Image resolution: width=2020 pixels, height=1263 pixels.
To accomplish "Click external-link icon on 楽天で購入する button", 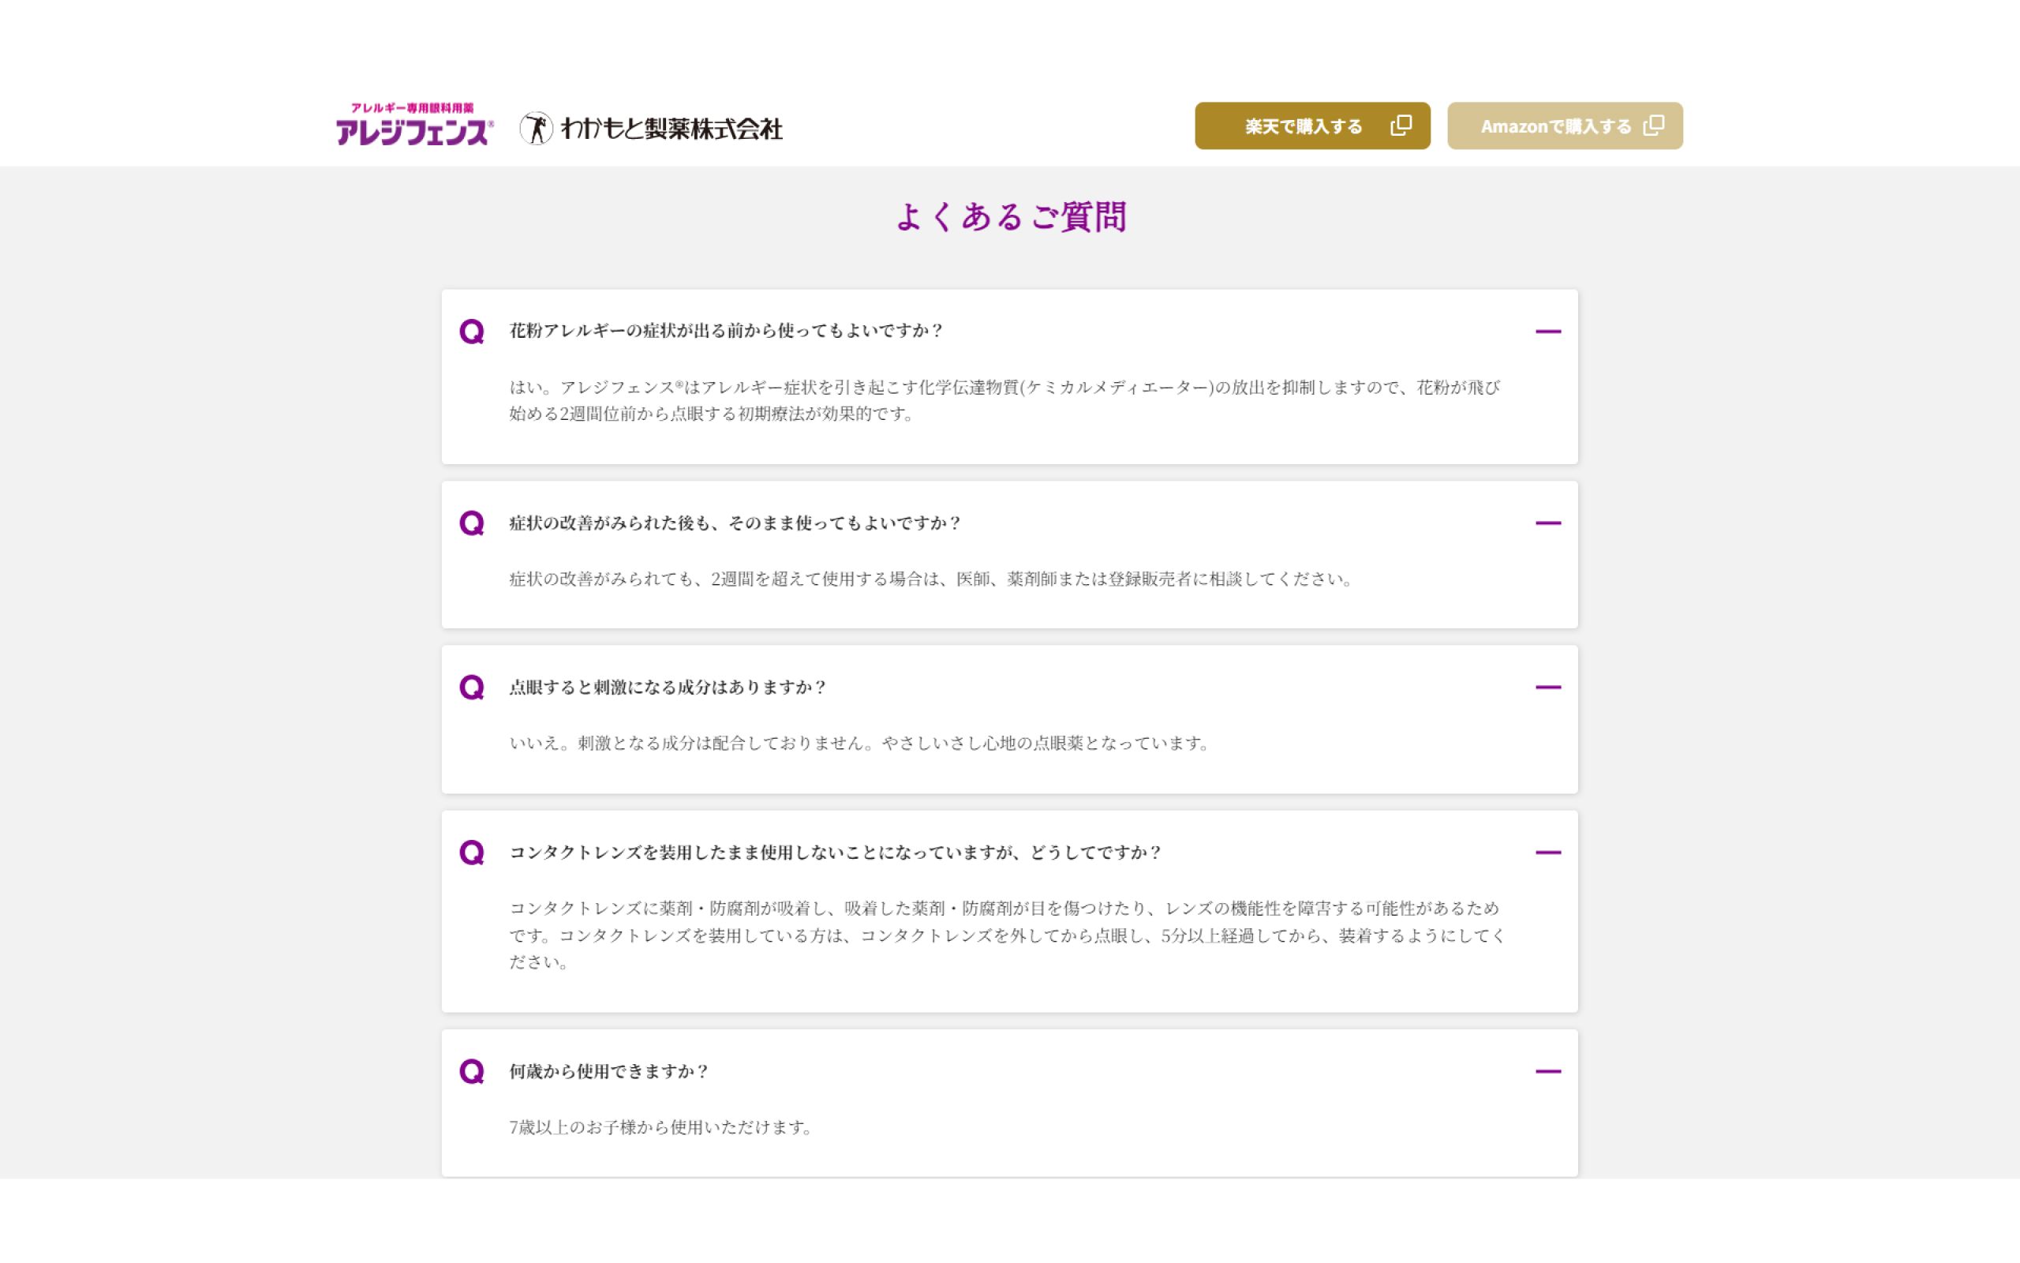I will click(x=1401, y=126).
